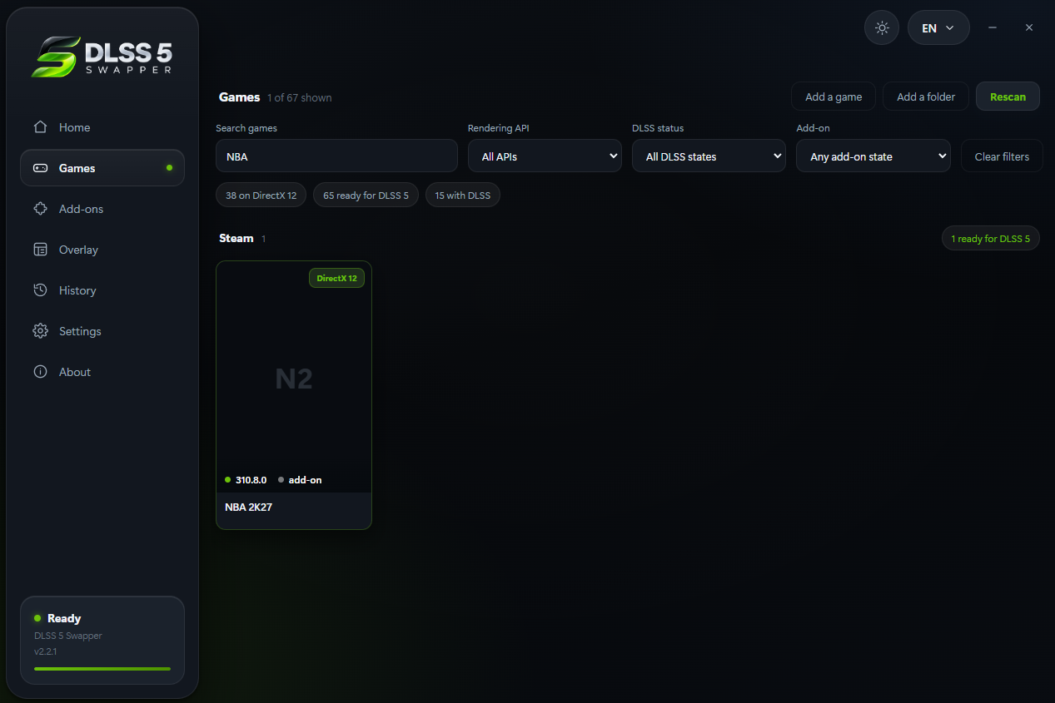1055x703 pixels.
Task: Open the About label in sidebar
Action: coord(75,372)
